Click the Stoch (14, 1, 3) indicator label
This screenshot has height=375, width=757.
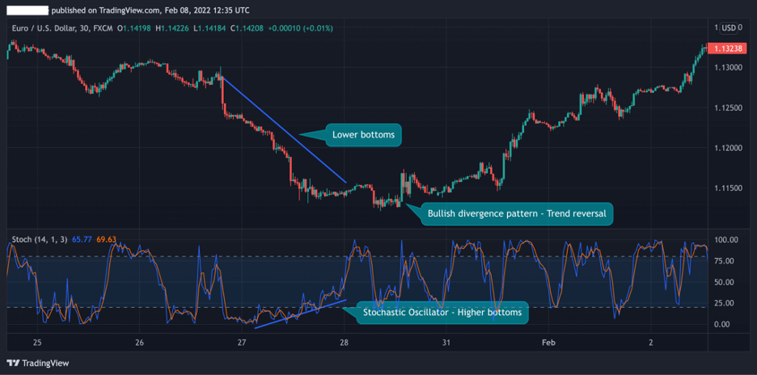[x=40, y=238]
